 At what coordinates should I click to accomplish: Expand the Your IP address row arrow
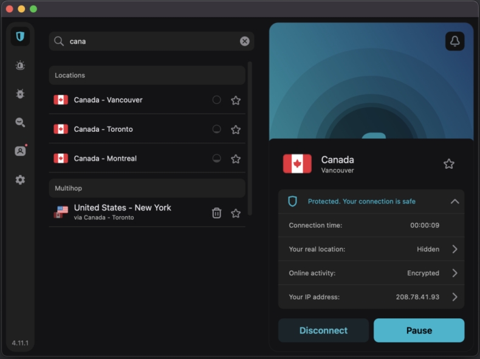(454, 297)
